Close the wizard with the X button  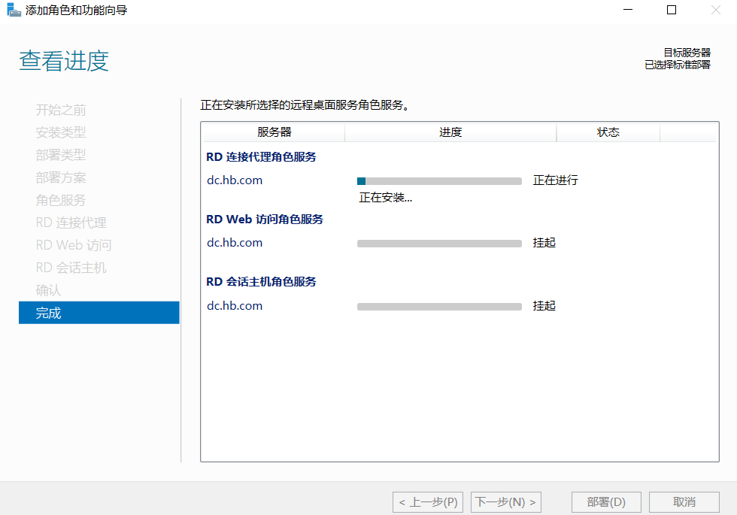coord(715,10)
